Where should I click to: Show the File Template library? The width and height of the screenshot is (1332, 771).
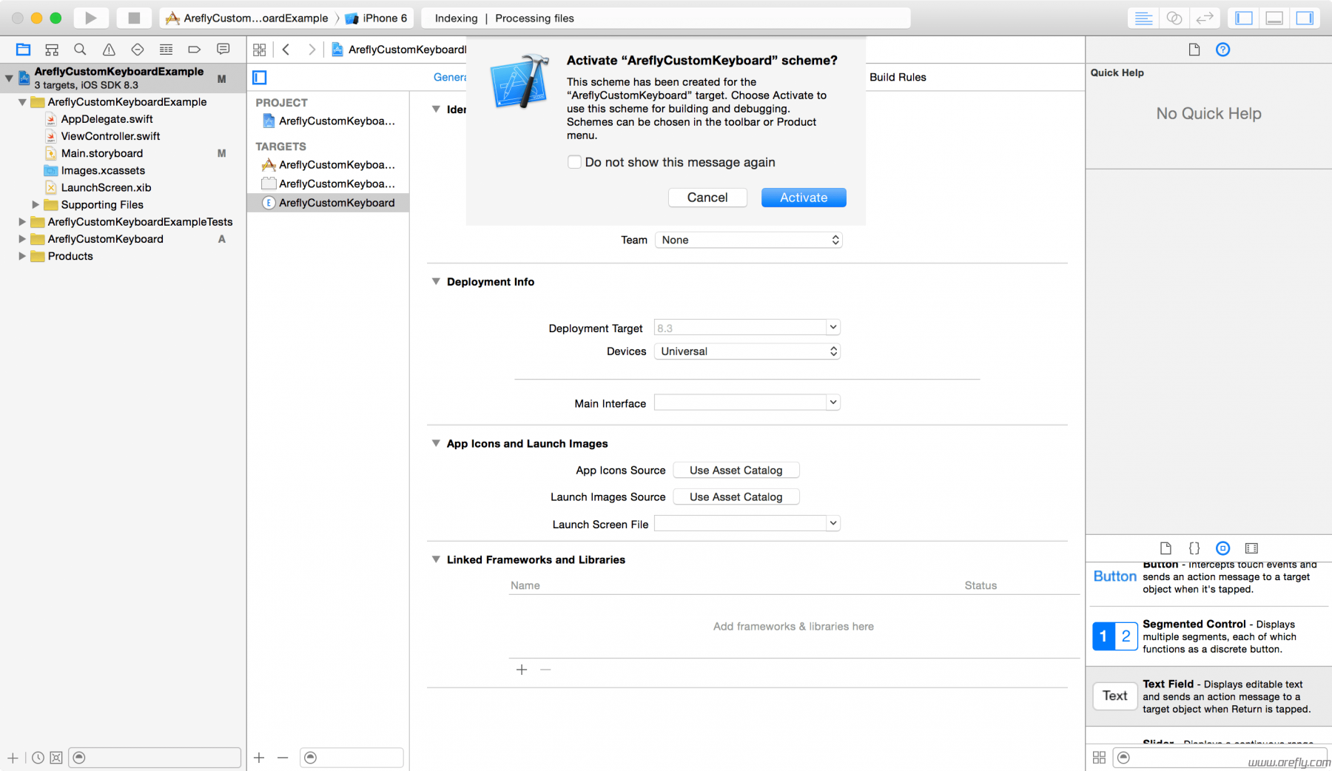point(1165,548)
